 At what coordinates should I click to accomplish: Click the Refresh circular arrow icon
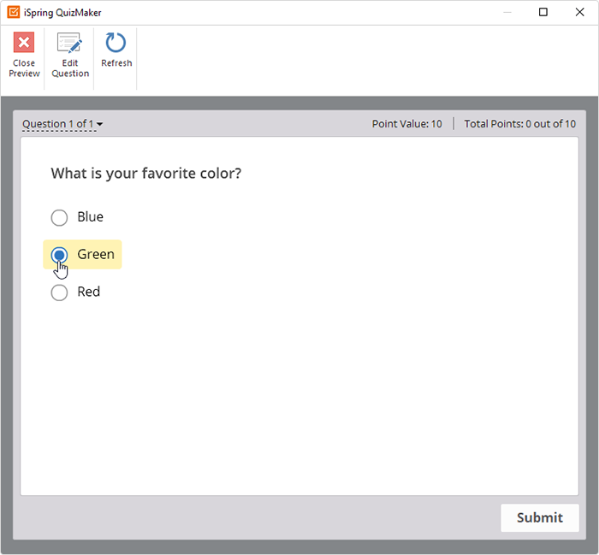(x=116, y=43)
